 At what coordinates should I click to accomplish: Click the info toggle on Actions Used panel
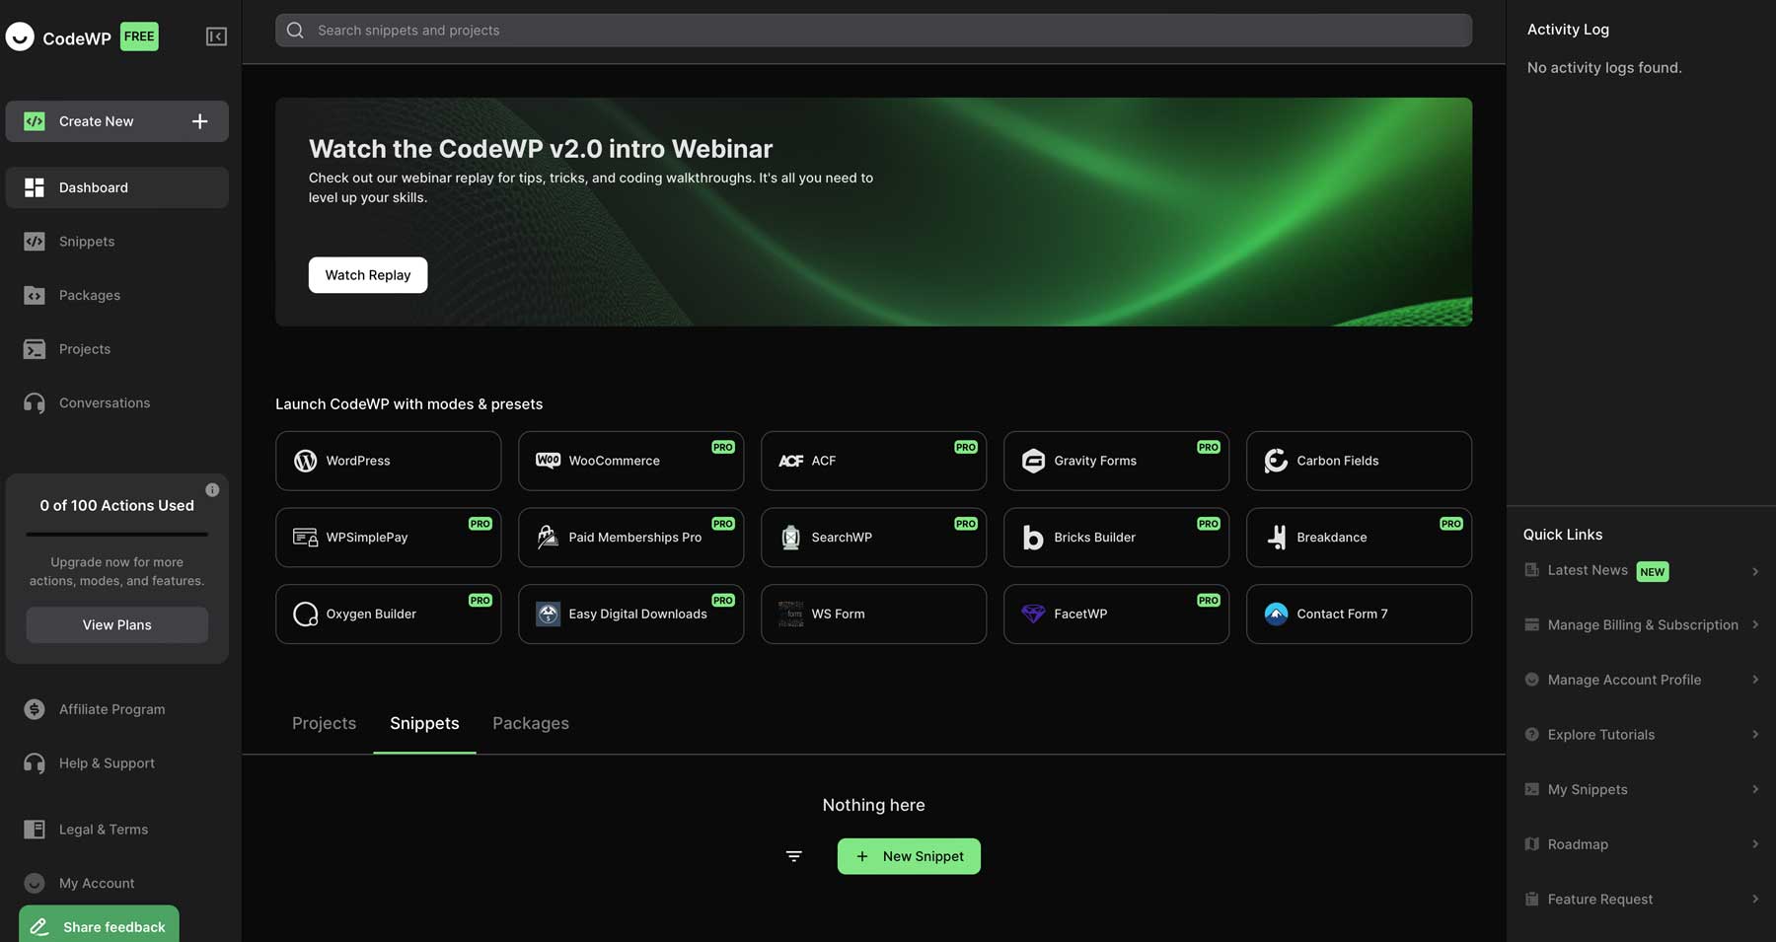click(x=212, y=489)
